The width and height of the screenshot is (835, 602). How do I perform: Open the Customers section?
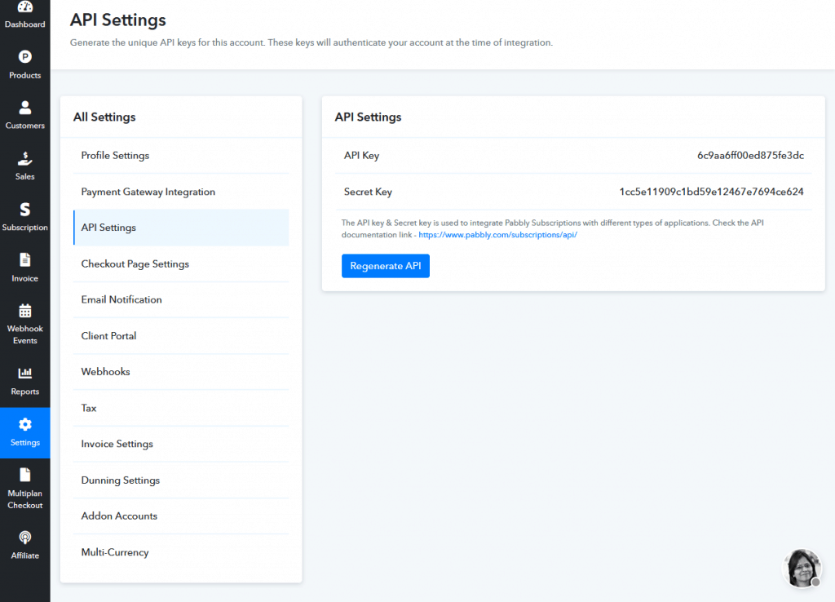[x=24, y=114]
